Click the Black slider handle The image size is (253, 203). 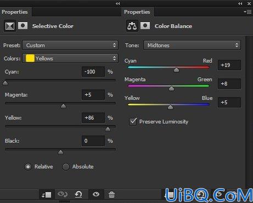pos(60,152)
